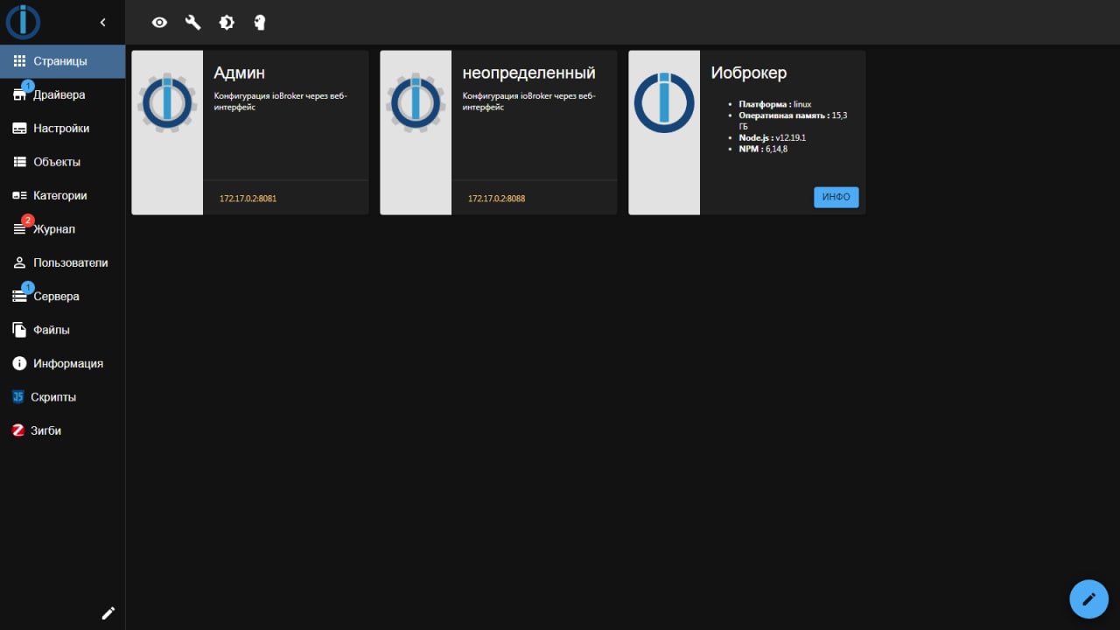Open the Объекты menu item
The image size is (1120, 630).
click(x=62, y=162)
